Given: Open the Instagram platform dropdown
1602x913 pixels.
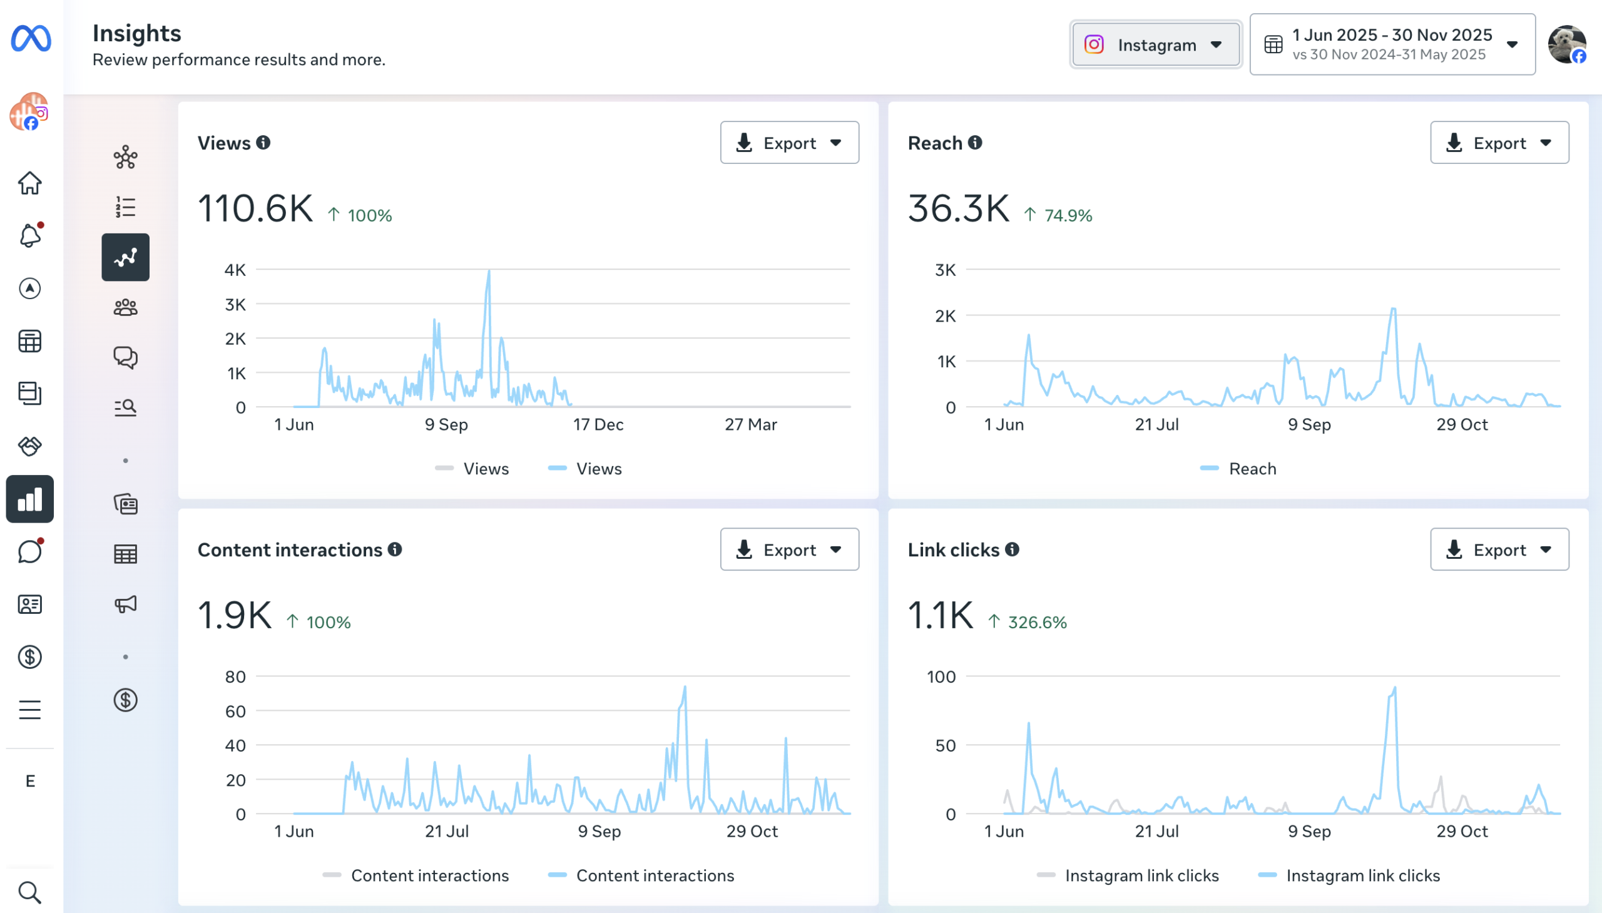Looking at the screenshot, I should (1155, 44).
